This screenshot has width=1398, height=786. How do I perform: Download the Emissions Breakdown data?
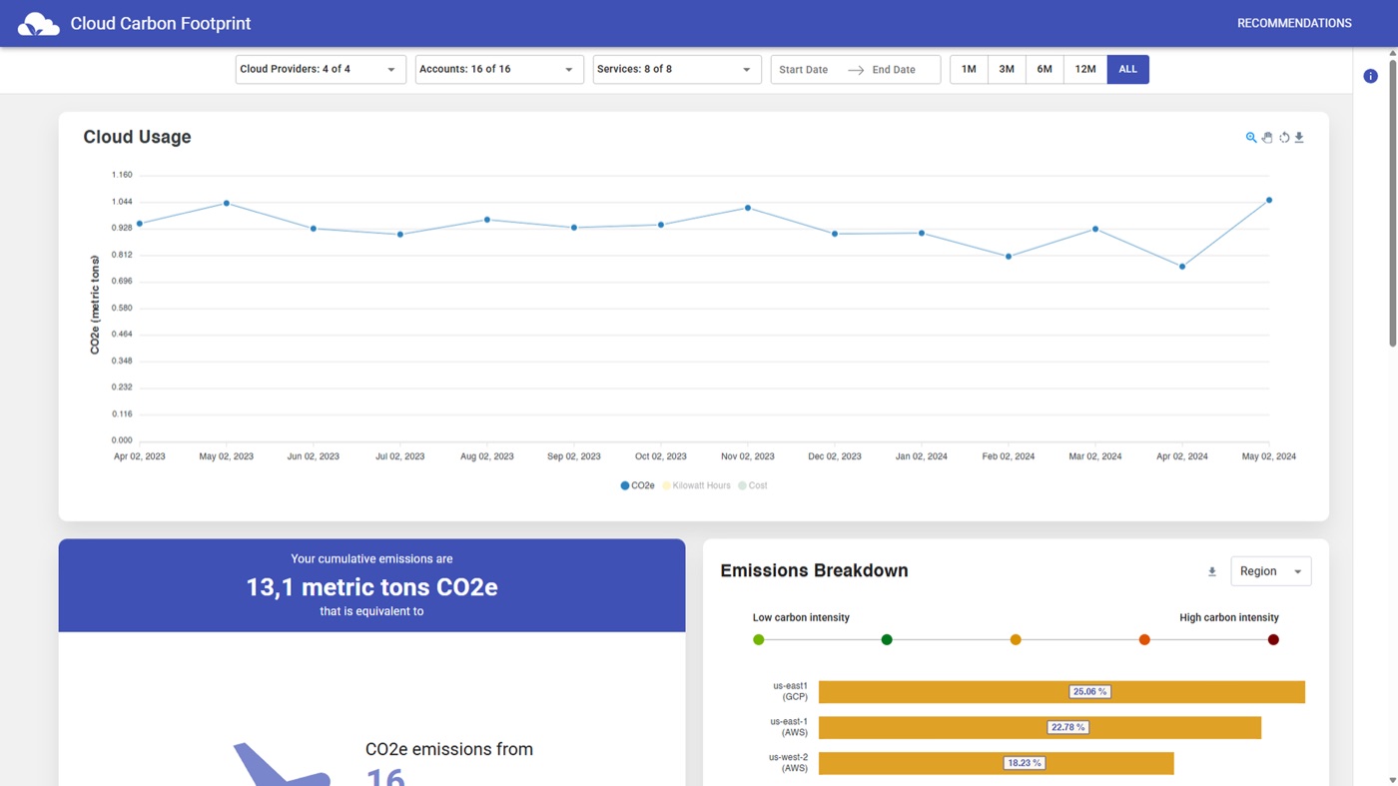click(x=1212, y=572)
